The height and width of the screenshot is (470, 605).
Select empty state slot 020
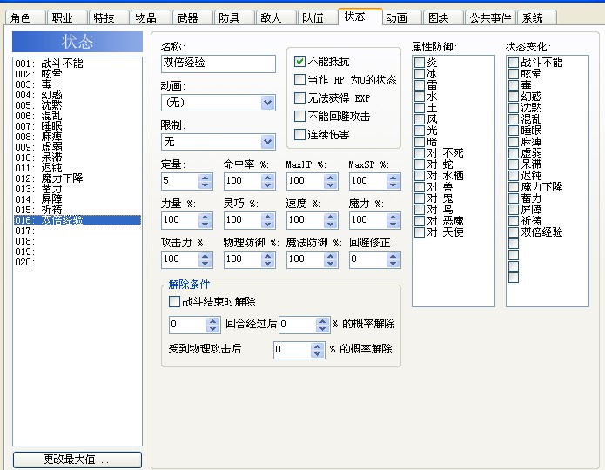(x=77, y=262)
